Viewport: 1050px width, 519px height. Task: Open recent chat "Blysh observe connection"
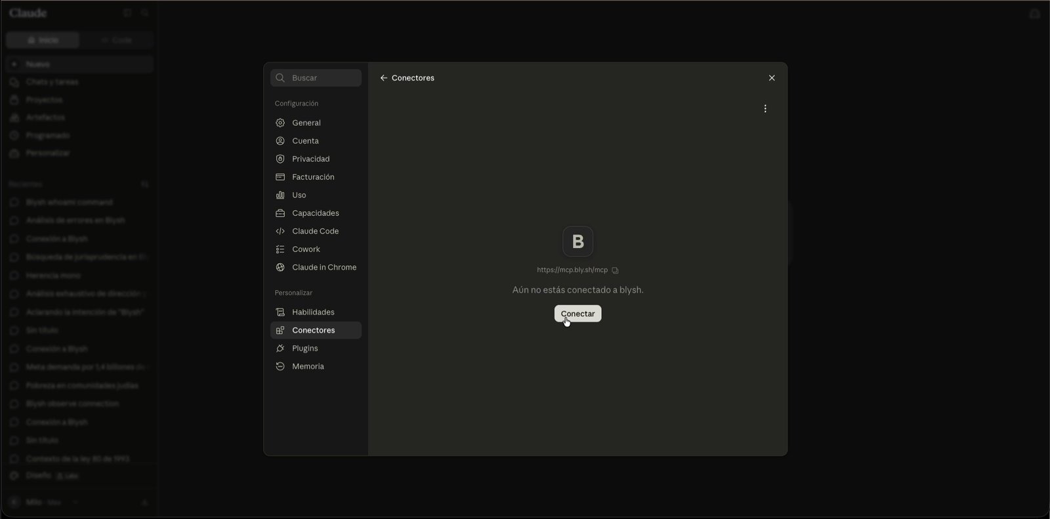pyautogui.click(x=79, y=404)
